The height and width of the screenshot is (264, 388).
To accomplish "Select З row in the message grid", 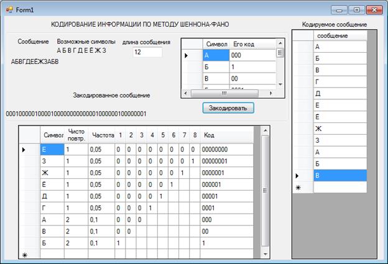I will (x=340, y=140).
